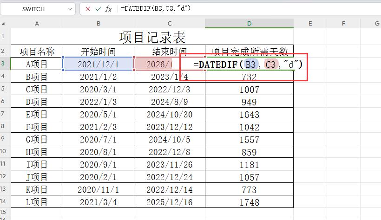Click the days value 1057
381x220 pixels.
[x=250, y=177]
